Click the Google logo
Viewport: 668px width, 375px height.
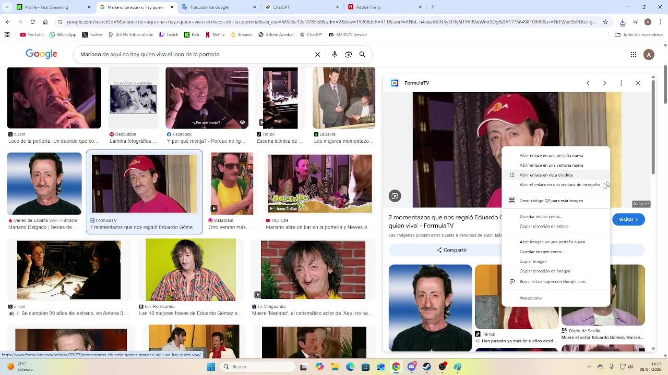click(41, 54)
